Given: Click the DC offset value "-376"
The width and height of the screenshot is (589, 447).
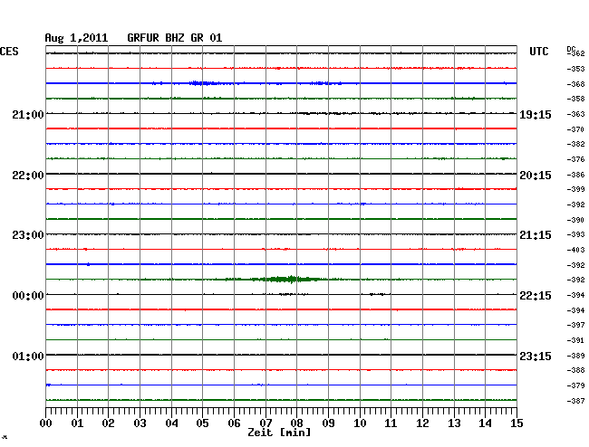Looking at the screenshot, I should (575, 160).
